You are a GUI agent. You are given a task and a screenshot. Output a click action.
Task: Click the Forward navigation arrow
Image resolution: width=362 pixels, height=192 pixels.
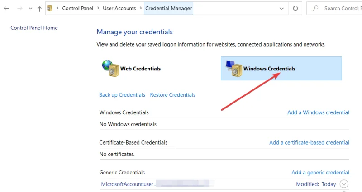coord(19,9)
